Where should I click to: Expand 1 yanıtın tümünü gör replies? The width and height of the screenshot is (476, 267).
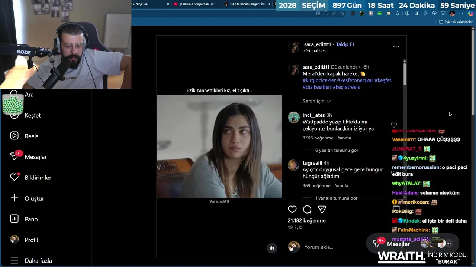click(x=336, y=198)
